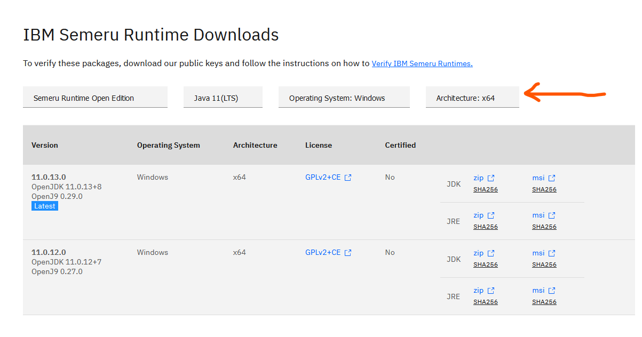The image size is (642, 337).
Task: Click x64 cell in 11.0.12.0 row
Action: [240, 252]
